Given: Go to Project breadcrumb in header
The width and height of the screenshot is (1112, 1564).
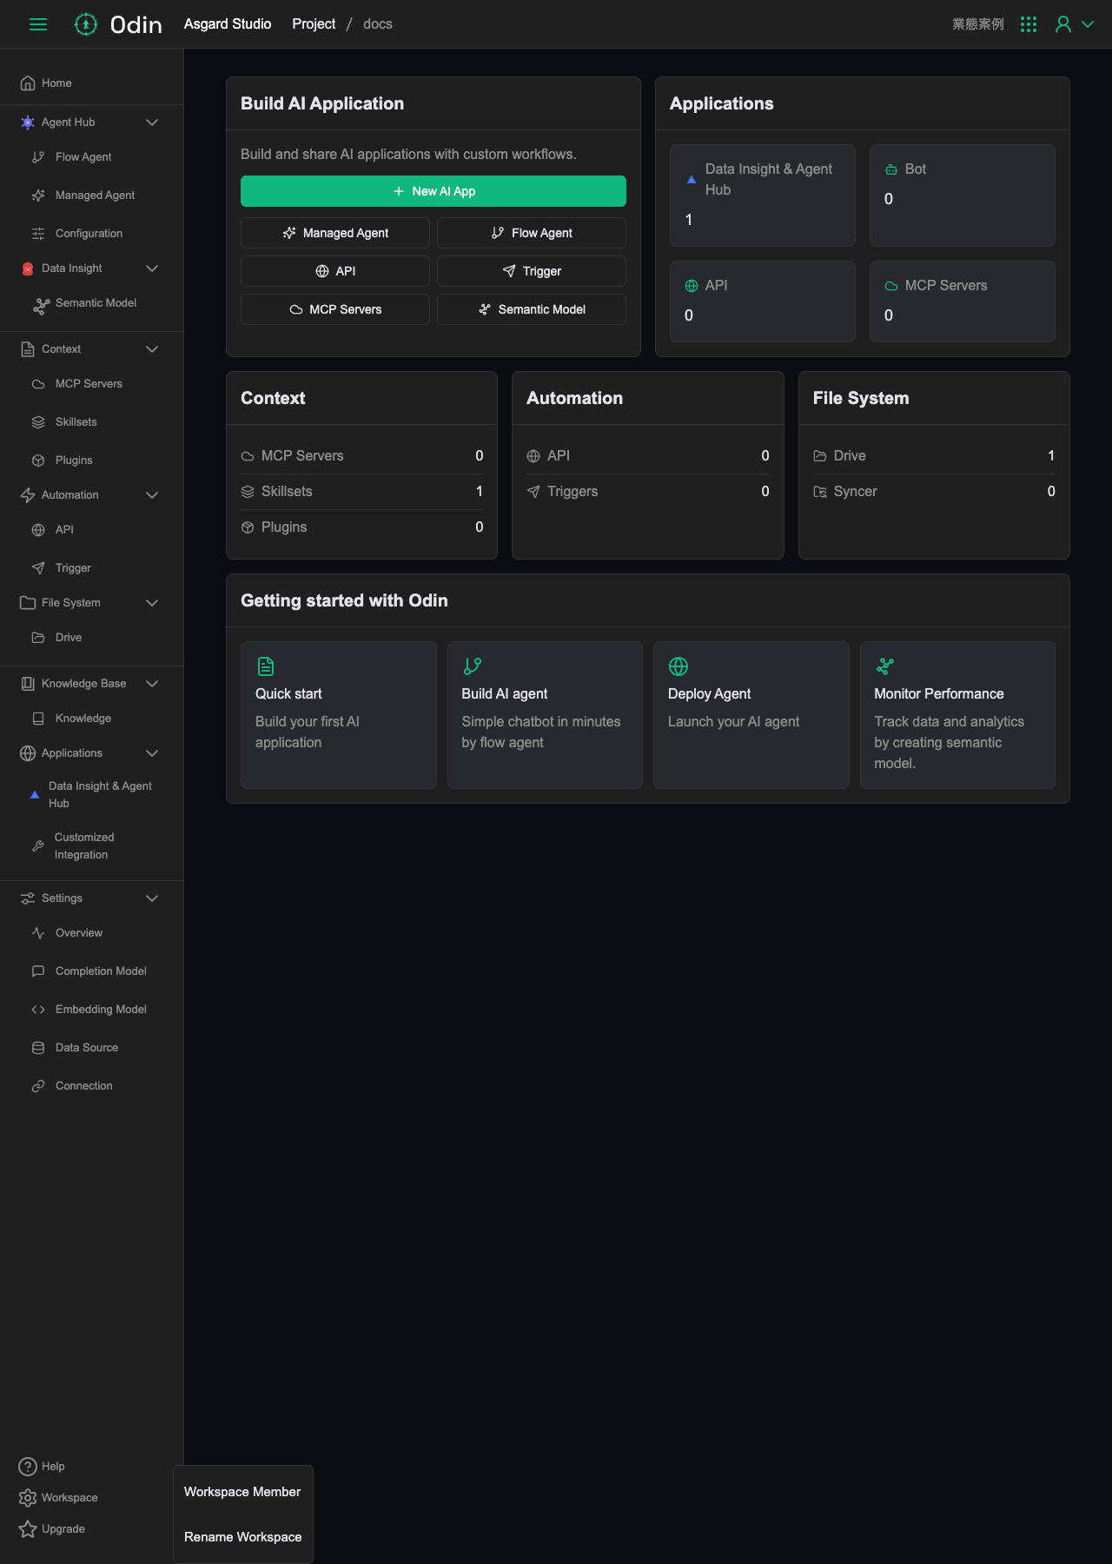Looking at the screenshot, I should (x=314, y=24).
